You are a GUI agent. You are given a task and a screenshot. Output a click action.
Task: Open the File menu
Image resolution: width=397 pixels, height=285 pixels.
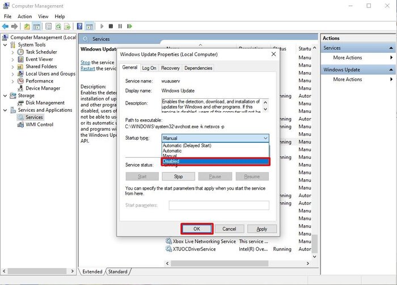coord(7,16)
